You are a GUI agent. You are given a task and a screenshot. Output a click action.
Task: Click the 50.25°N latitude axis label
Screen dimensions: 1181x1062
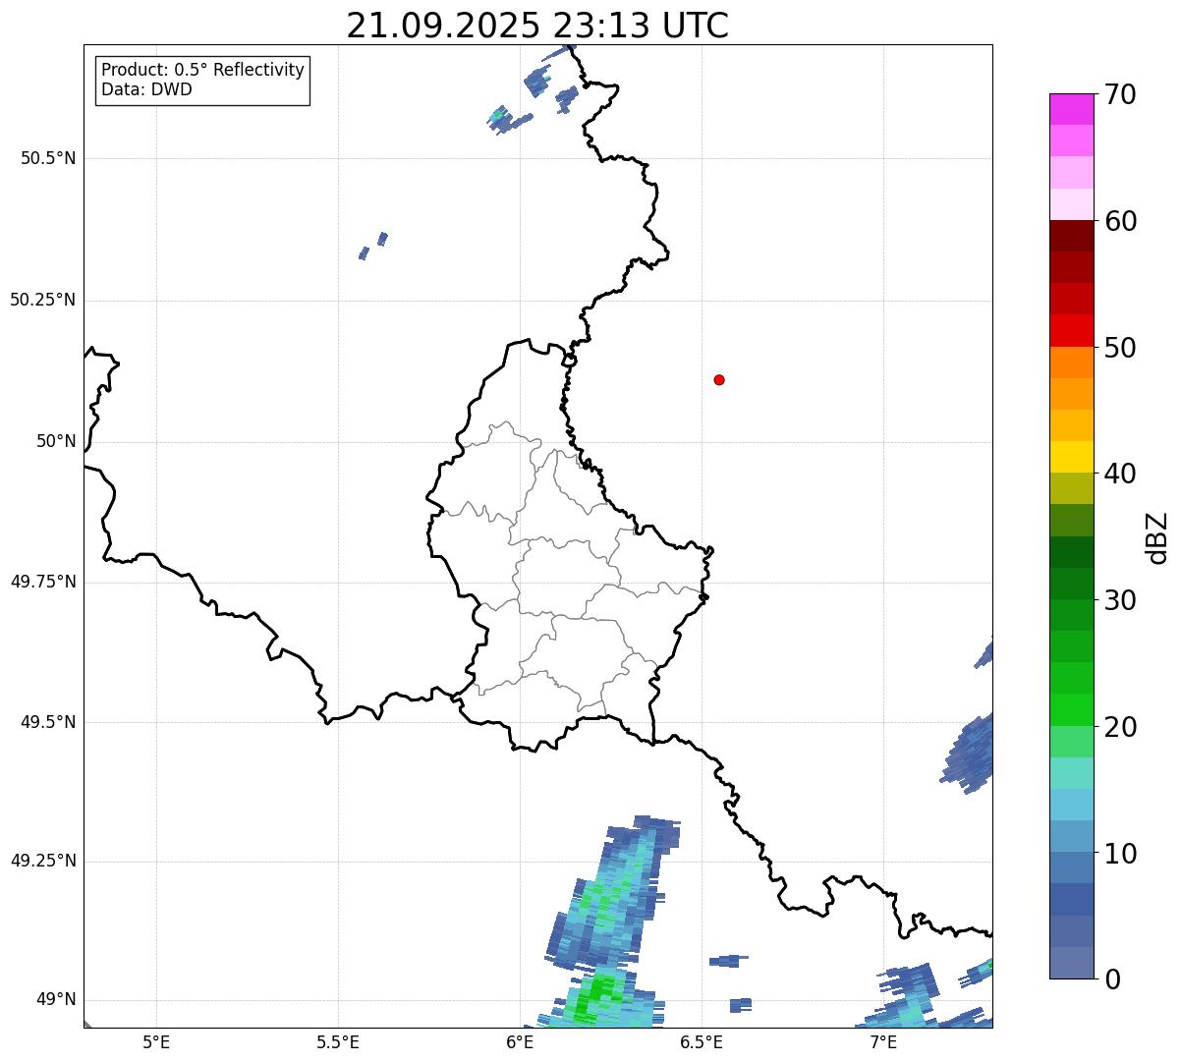tap(43, 300)
